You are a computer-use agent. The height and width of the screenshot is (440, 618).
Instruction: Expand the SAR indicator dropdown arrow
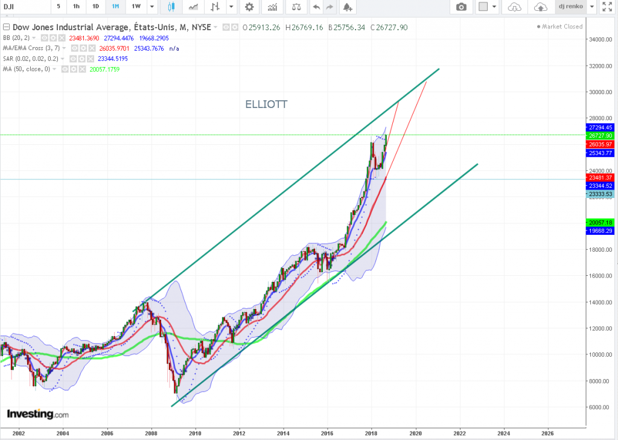[62, 59]
